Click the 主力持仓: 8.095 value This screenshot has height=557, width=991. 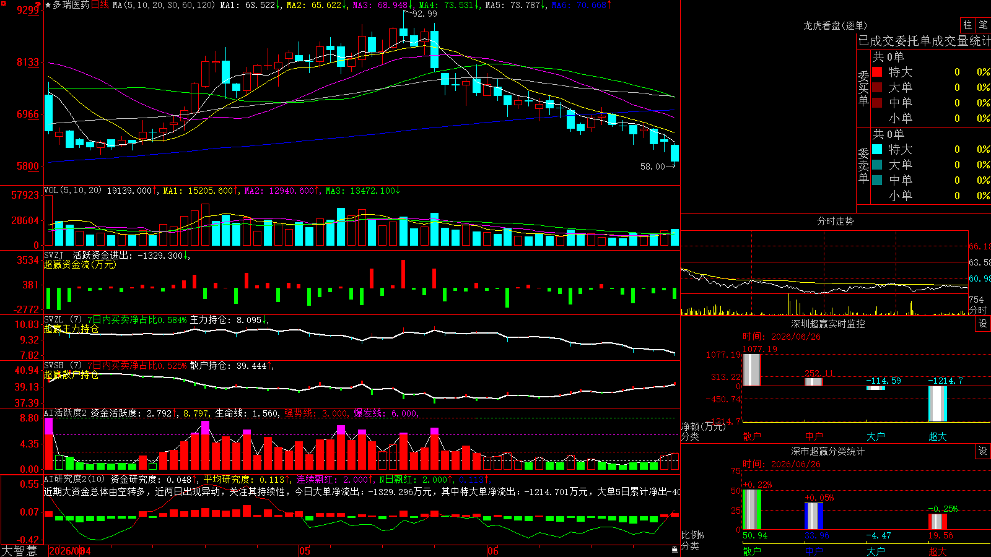pos(228,319)
